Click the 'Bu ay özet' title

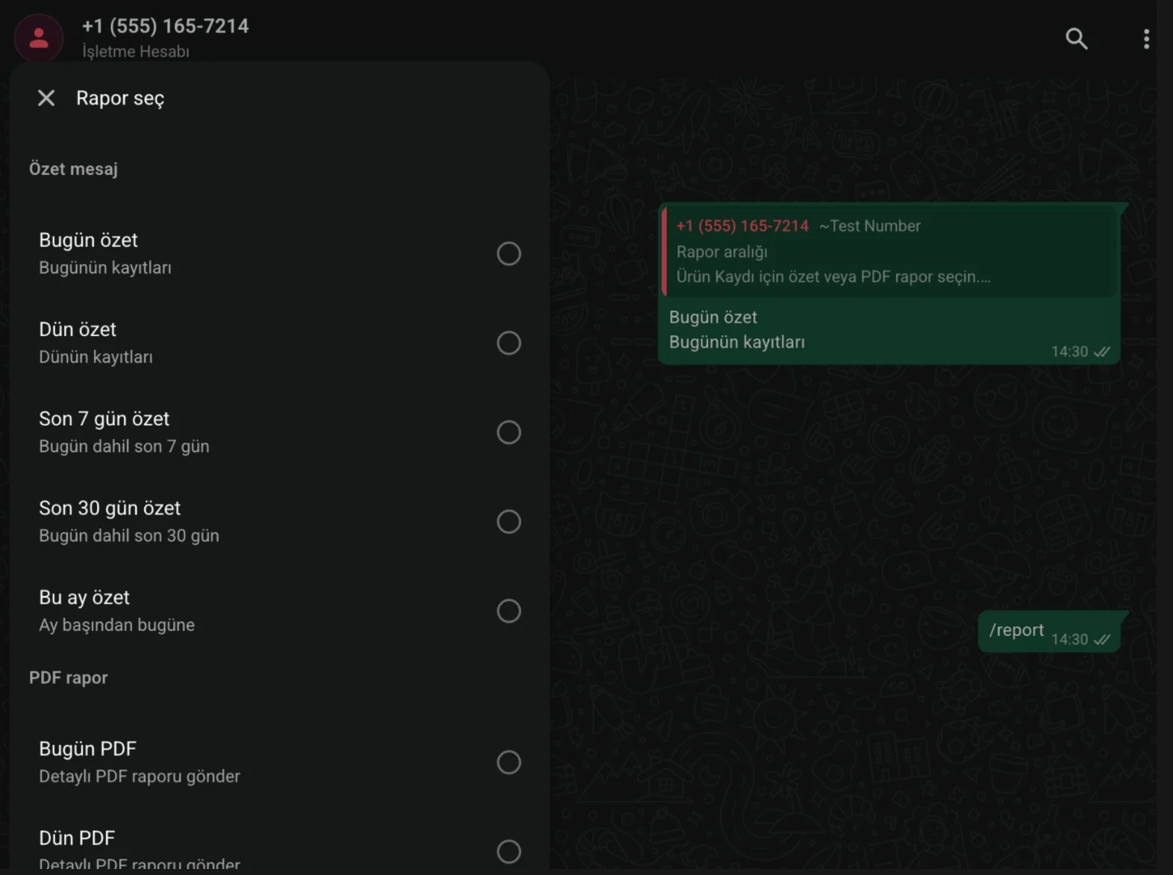(84, 598)
